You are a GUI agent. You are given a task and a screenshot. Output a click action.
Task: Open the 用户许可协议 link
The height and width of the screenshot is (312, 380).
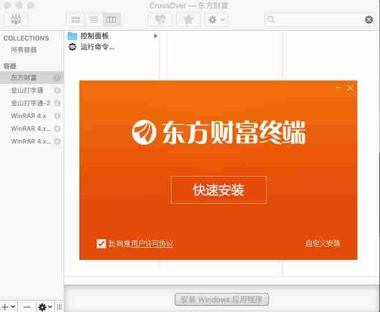click(152, 244)
